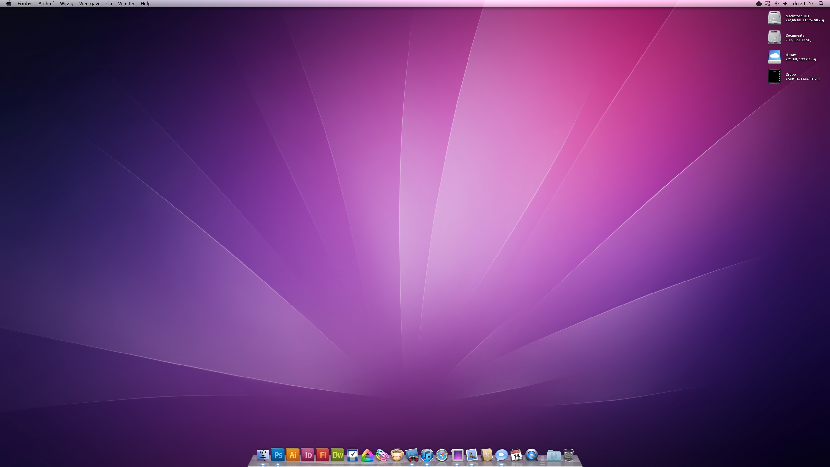Open the Trash in the Dock
Image resolution: width=830 pixels, height=467 pixels.
coord(569,455)
